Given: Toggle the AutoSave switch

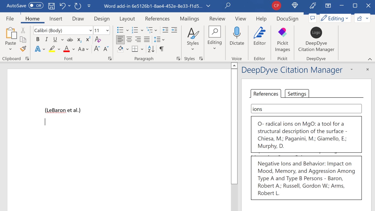Looking at the screenshot, I should pos(36,6).
